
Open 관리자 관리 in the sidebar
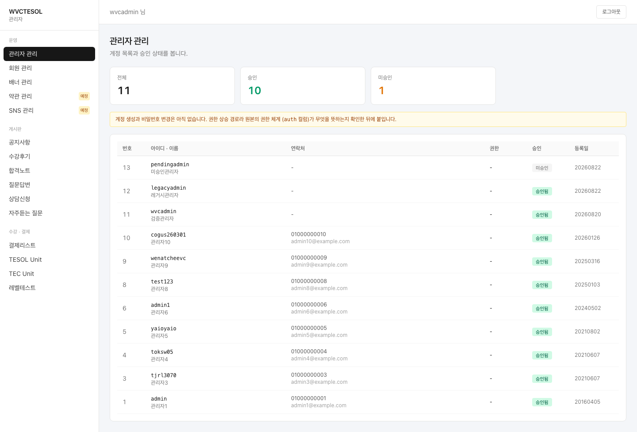(x=49, y=54)
